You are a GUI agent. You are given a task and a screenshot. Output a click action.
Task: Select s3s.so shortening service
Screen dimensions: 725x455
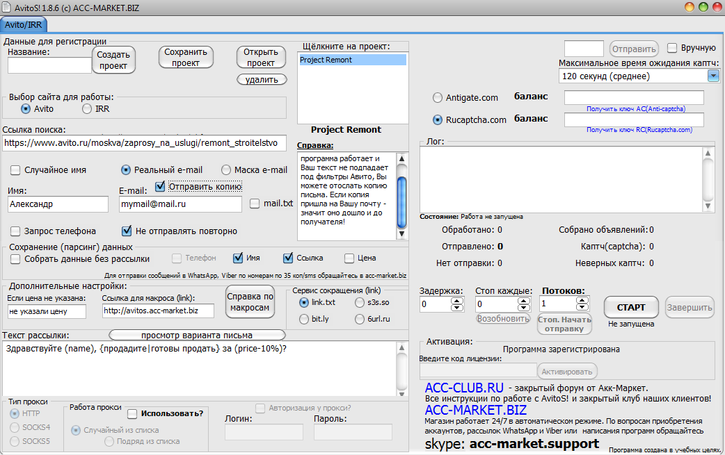point(360,303)
